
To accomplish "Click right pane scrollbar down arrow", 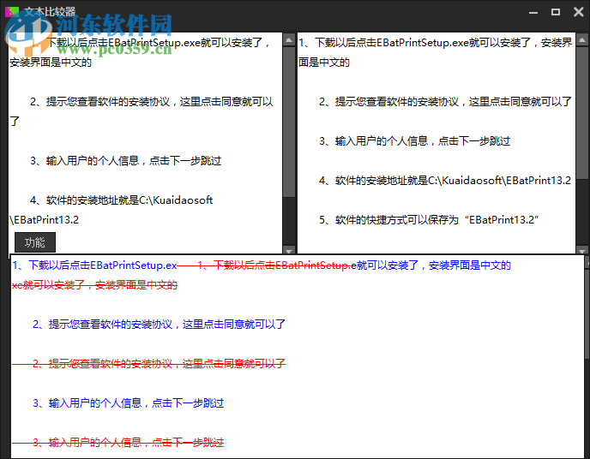I will (582, 250).
